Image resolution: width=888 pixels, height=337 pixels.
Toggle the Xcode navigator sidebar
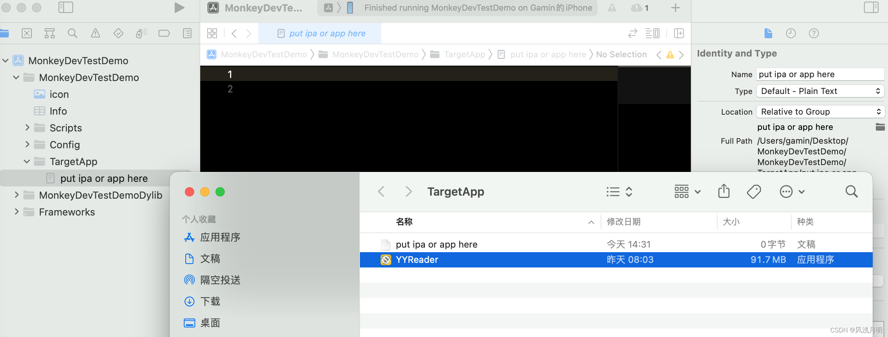click(66, 8)
